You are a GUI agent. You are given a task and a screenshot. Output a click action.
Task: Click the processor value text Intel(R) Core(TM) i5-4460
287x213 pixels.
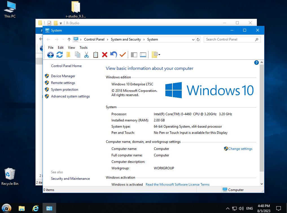(172, 114)
